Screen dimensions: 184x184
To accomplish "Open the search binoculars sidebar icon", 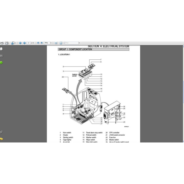I will pos(1,56).
